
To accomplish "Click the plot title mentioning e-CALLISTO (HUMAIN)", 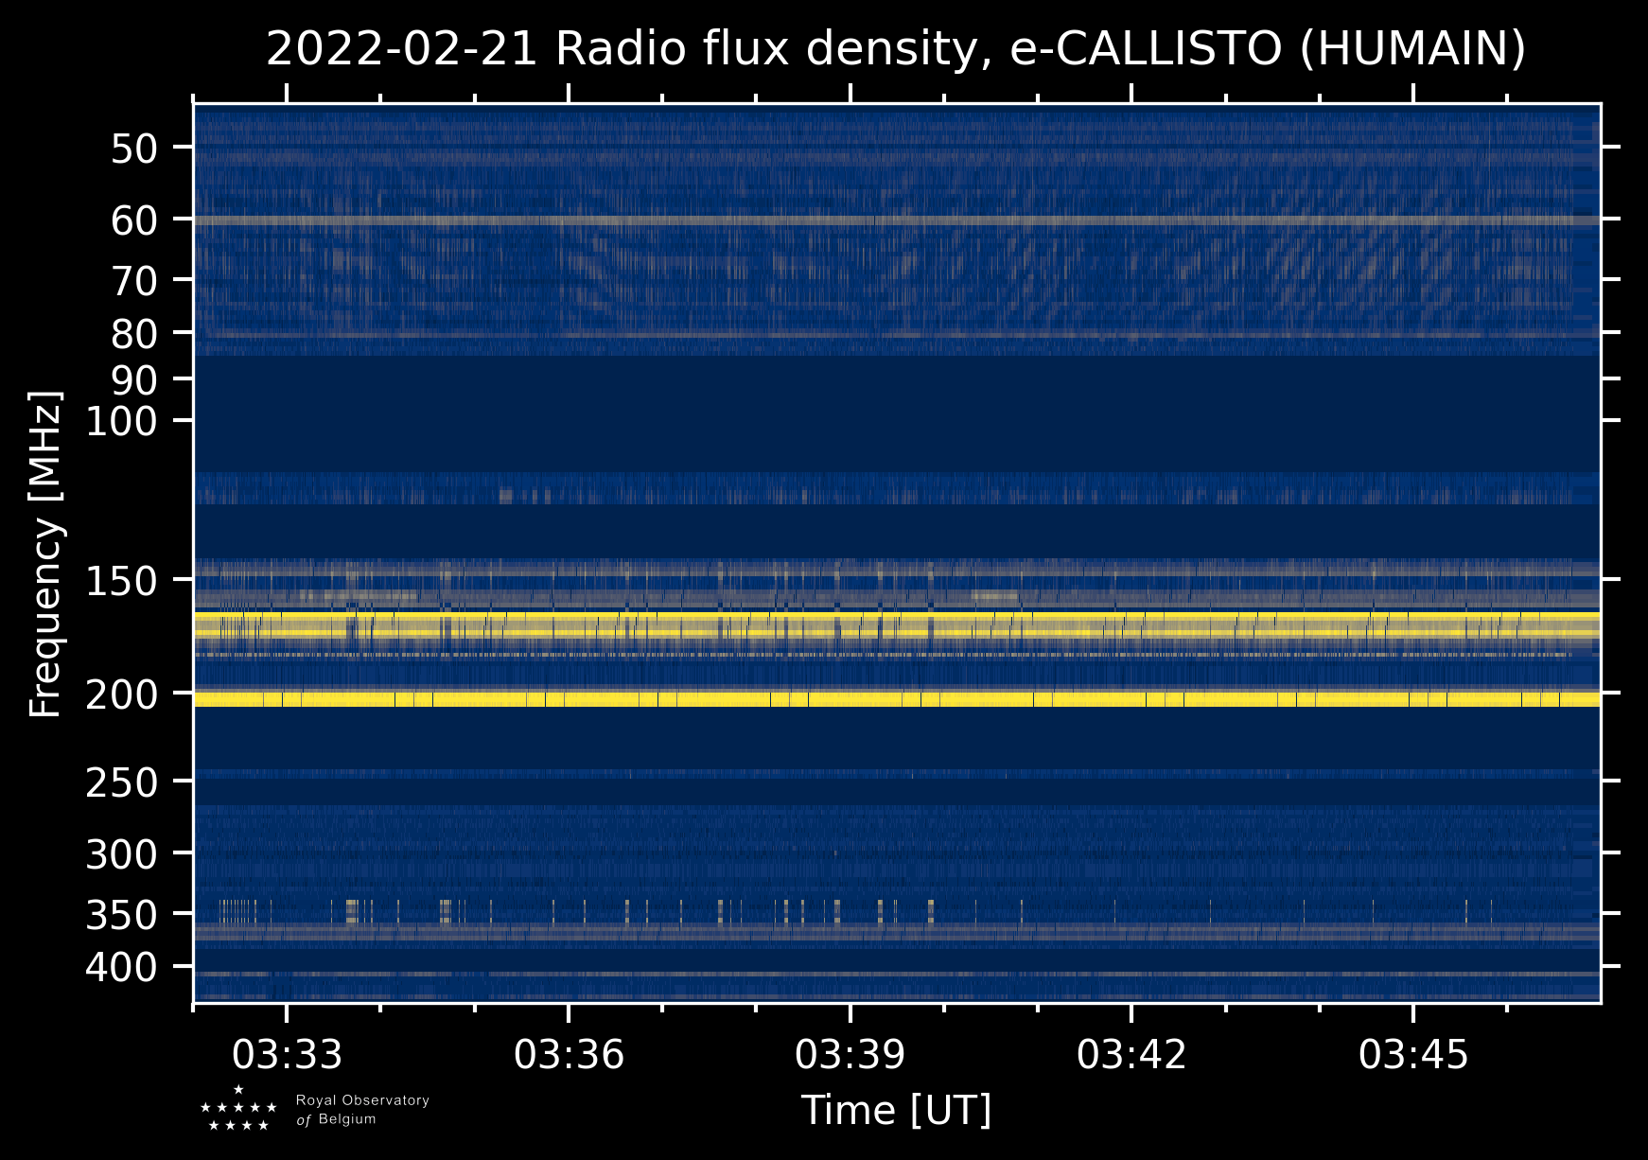I will (895, 49).
